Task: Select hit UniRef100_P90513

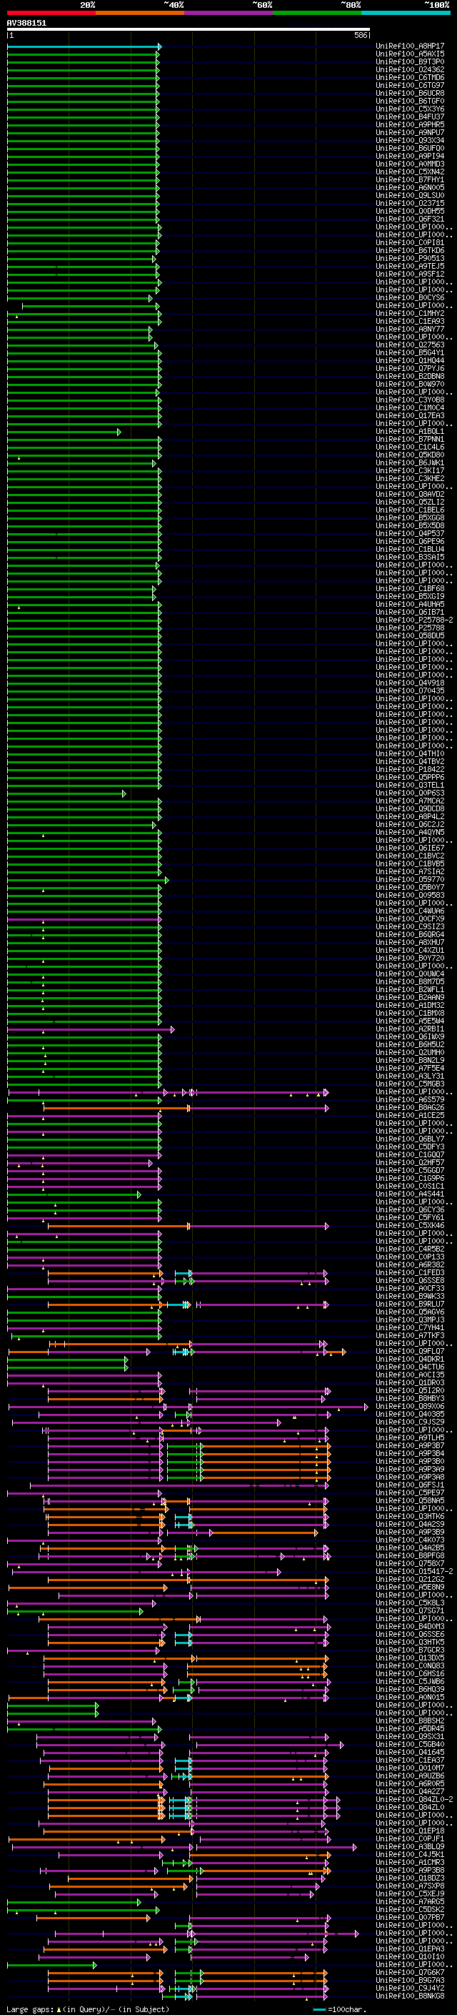Action: click(409, 258)
